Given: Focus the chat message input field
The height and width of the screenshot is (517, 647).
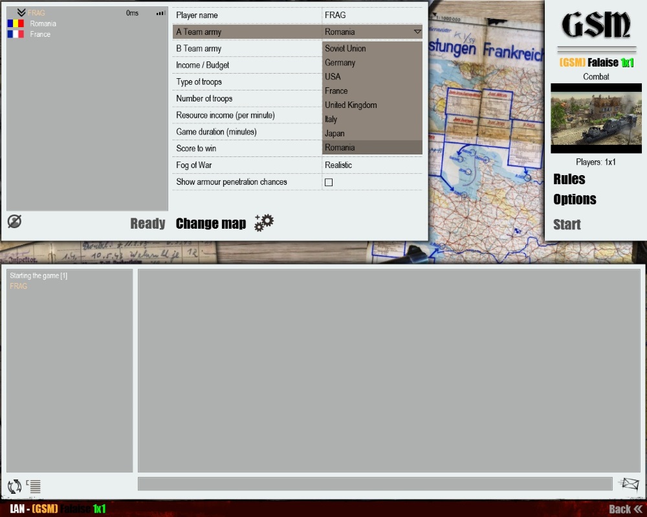Looking at the screenshot, I should pos(375,484).
